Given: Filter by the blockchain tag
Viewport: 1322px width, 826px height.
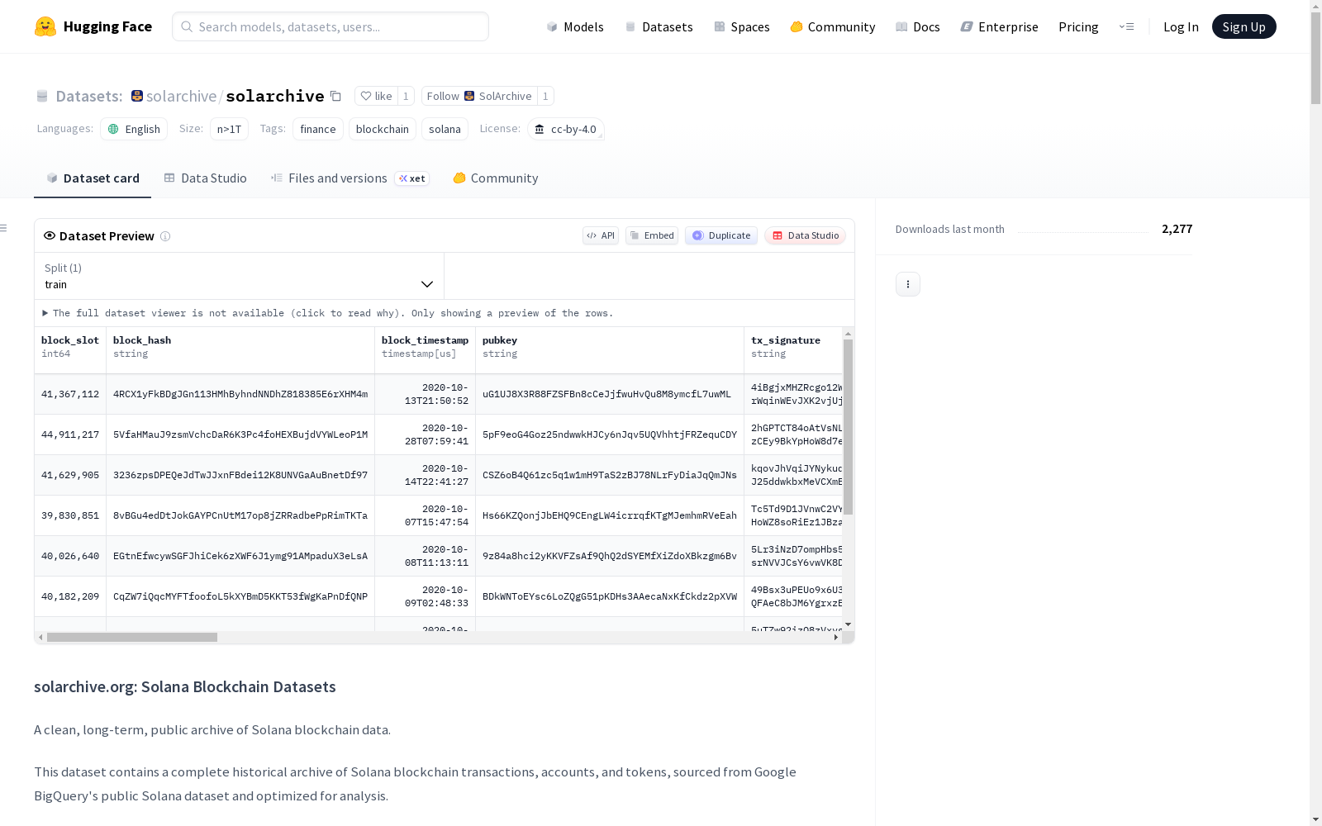Looking at the screenshot, I should coord(383,129).
